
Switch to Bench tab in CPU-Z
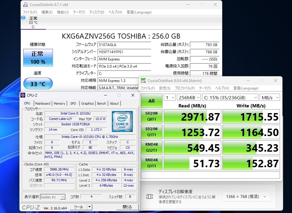pyautogui.click(x=102, y=104)
